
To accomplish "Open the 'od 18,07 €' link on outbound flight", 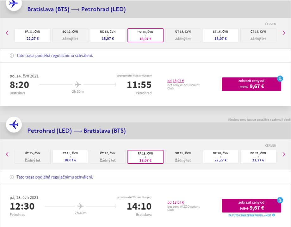I will point(176,81).
